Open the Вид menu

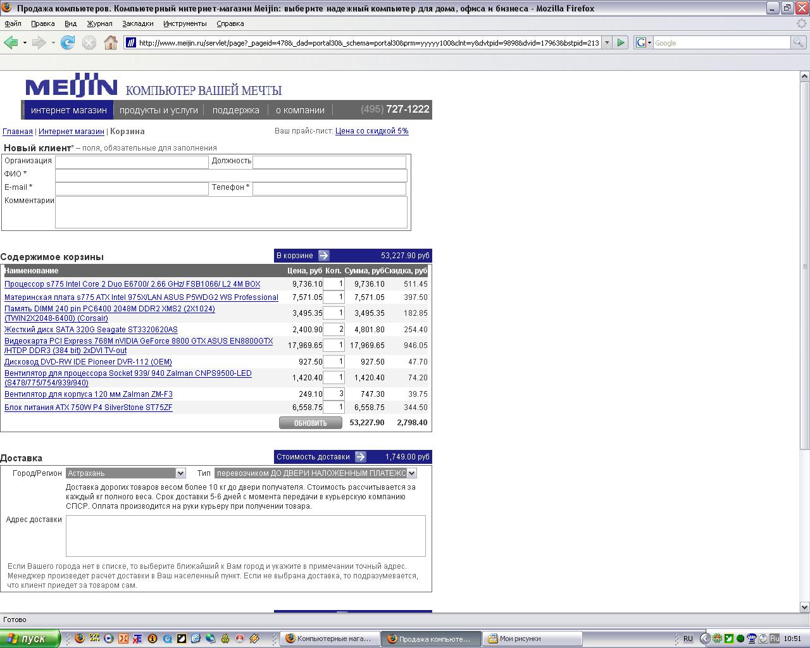70,23
